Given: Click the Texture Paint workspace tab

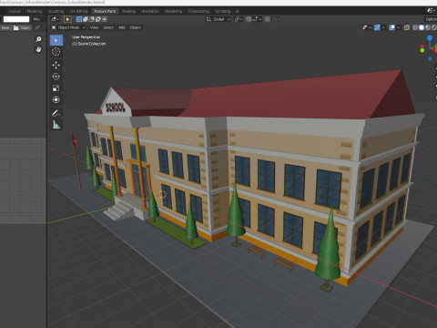Looking at the screenshot, I should [x=105, y=11].
